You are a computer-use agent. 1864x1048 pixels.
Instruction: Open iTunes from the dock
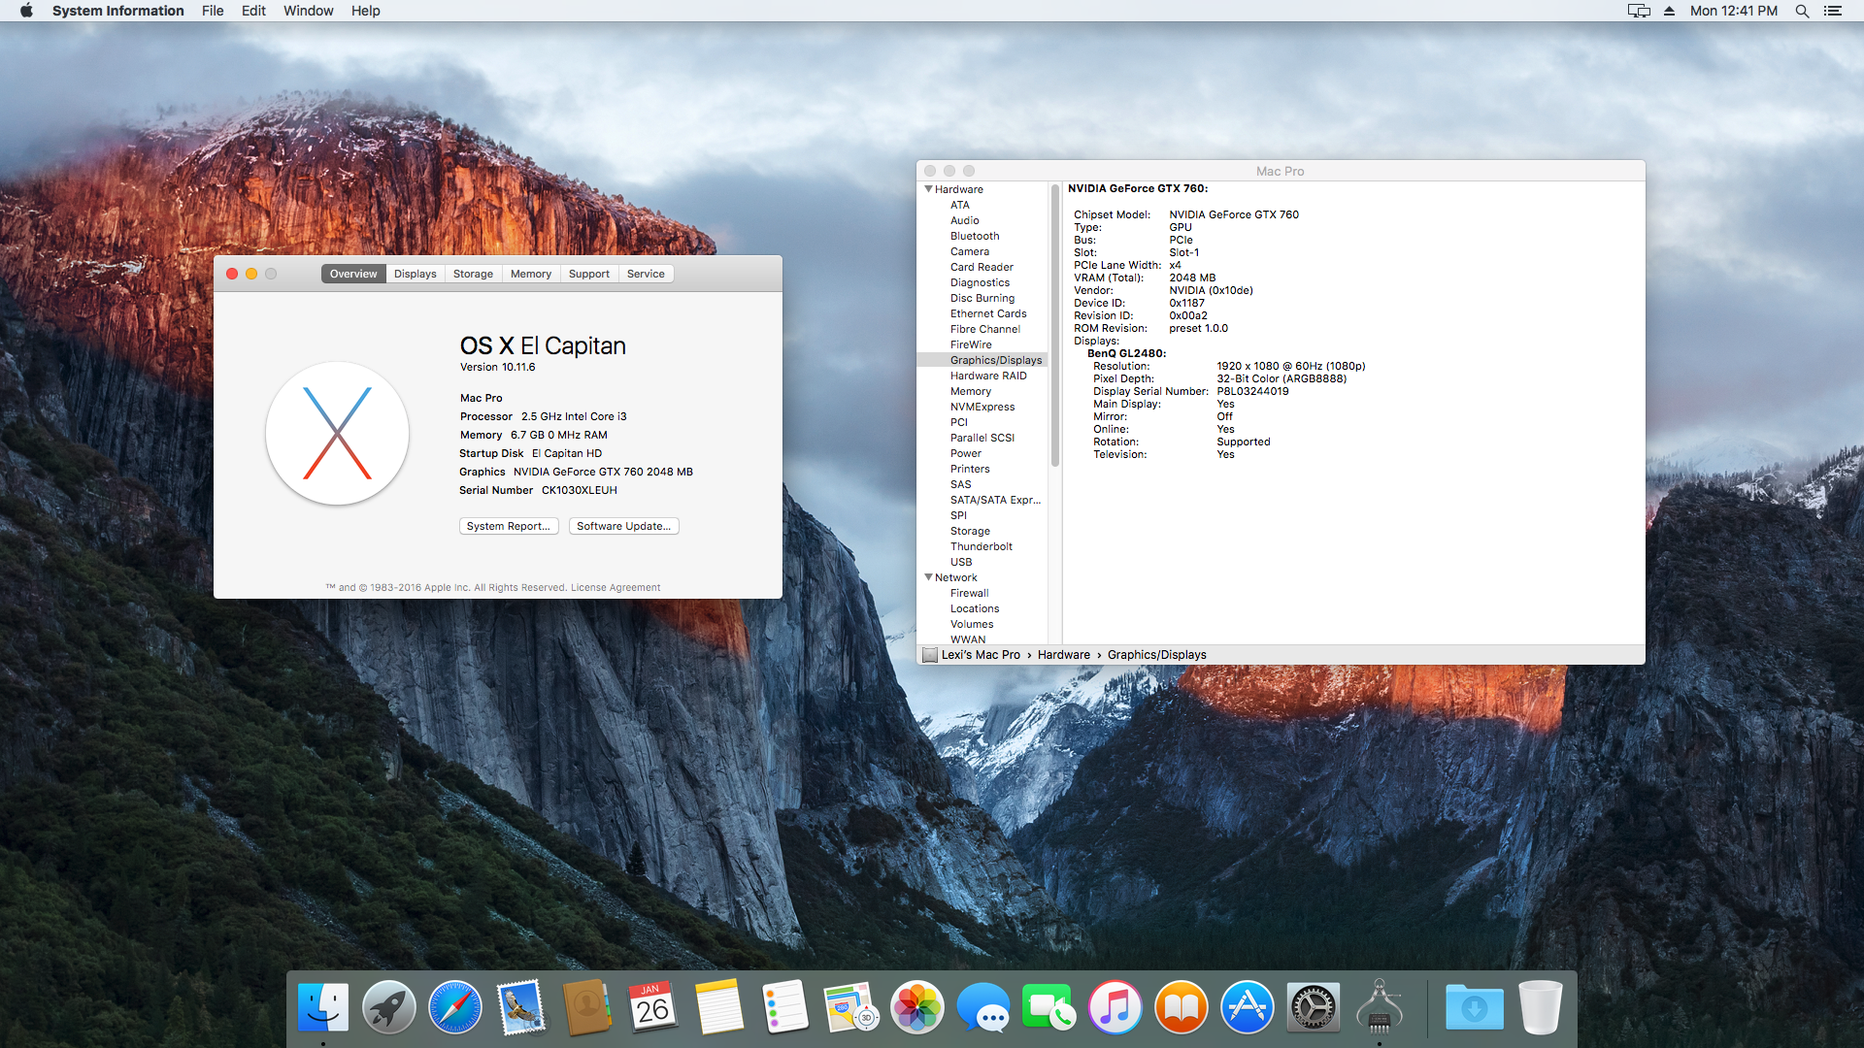(1115, 1007)
